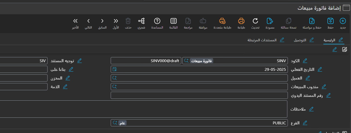Click the pencil icon beside العميل label
The height and width of the screenshot is (133, 351).
click(x=308, y=78)
